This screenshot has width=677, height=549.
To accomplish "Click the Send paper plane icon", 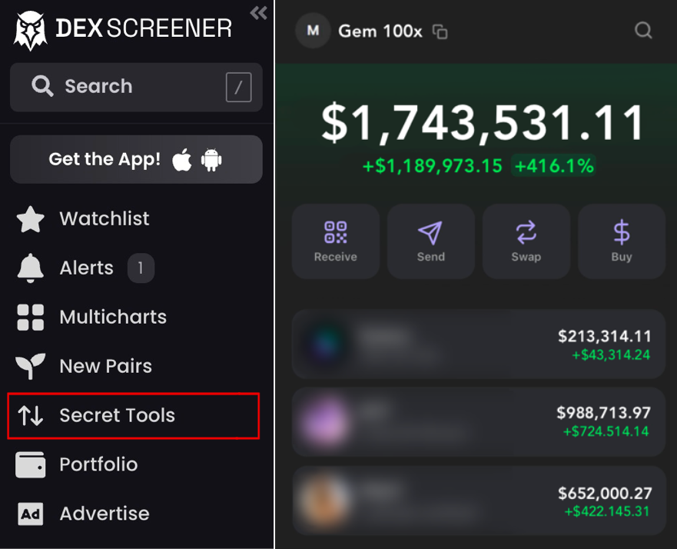I will [430, 232].
